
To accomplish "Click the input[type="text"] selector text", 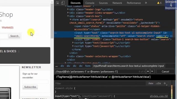I will click(x=67, y=96).
